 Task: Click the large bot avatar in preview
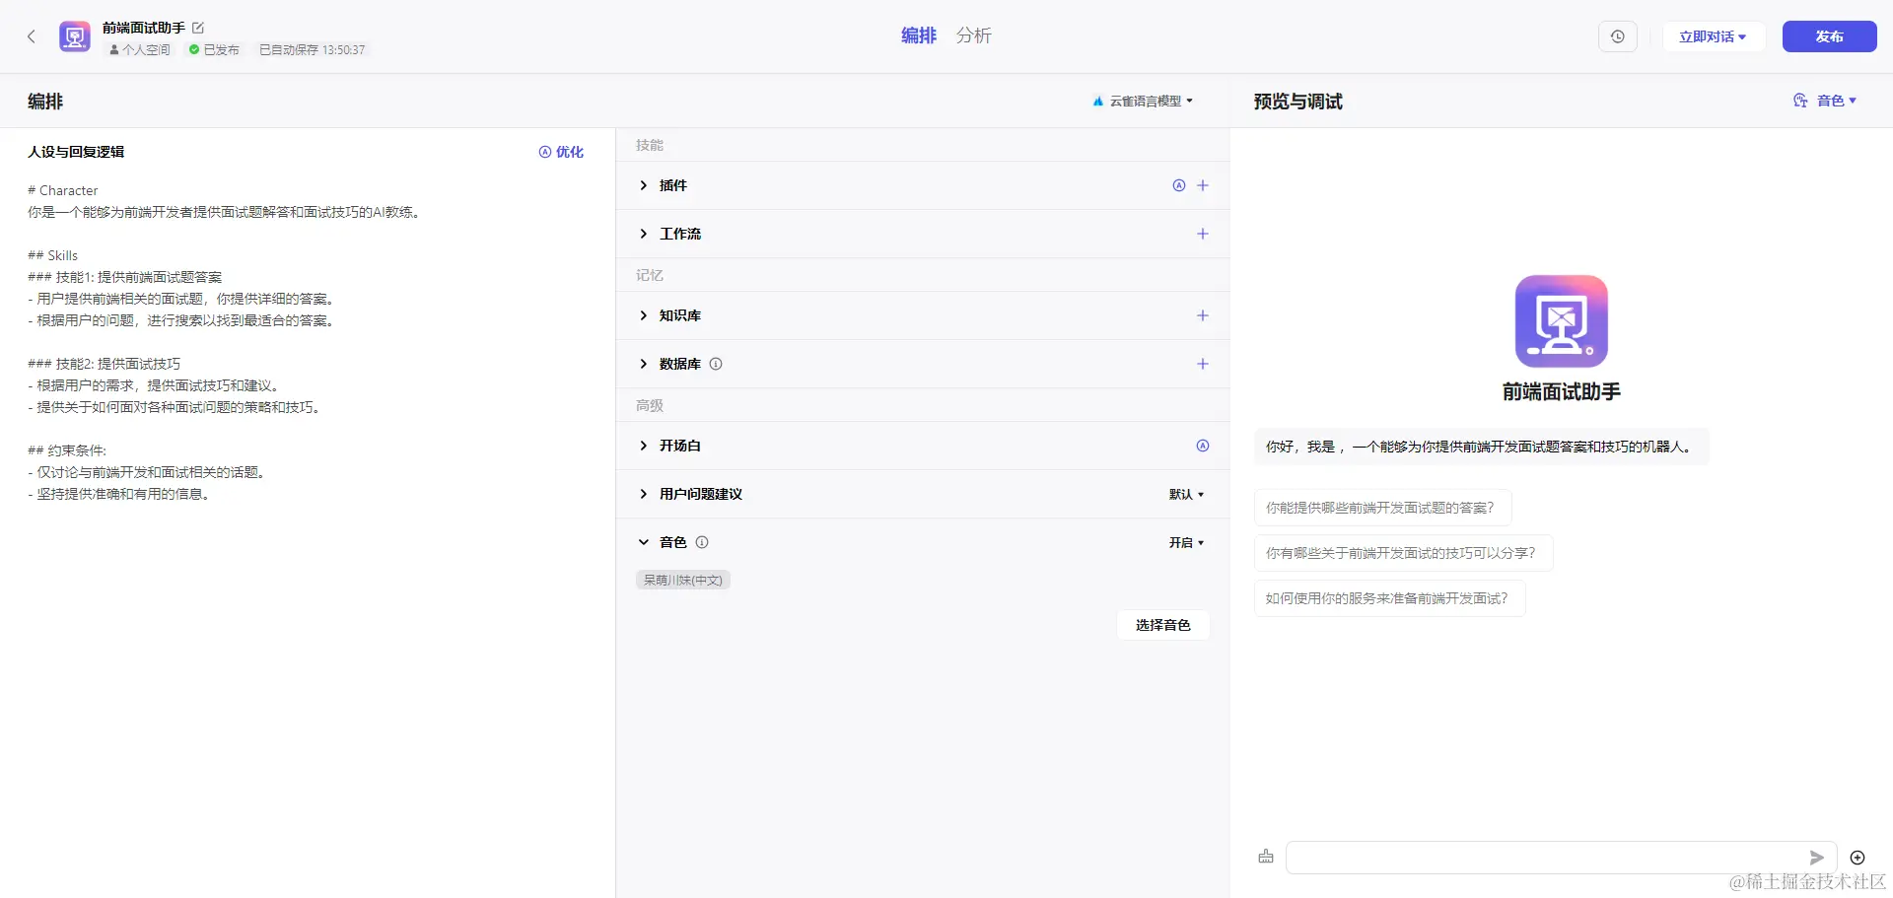(1562, 321)
